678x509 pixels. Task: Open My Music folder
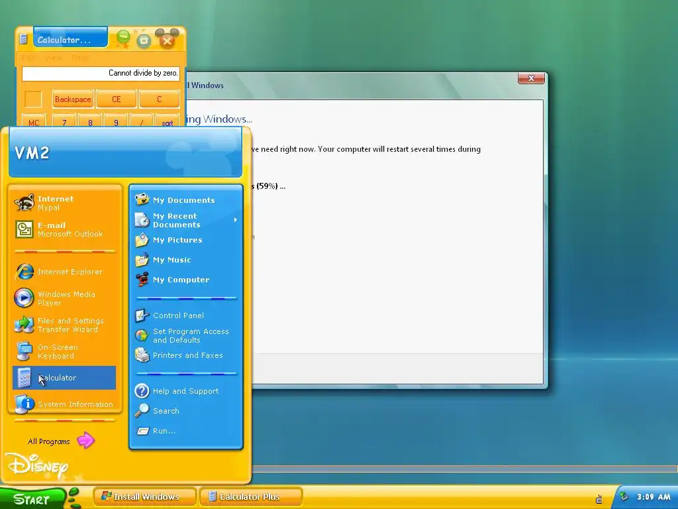click(x=186, y=260)
